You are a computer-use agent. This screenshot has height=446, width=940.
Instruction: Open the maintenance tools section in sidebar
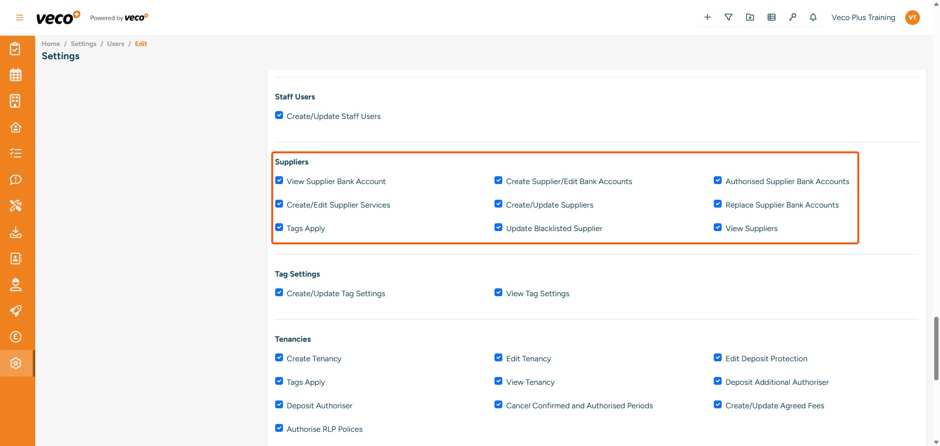(16, 206)
